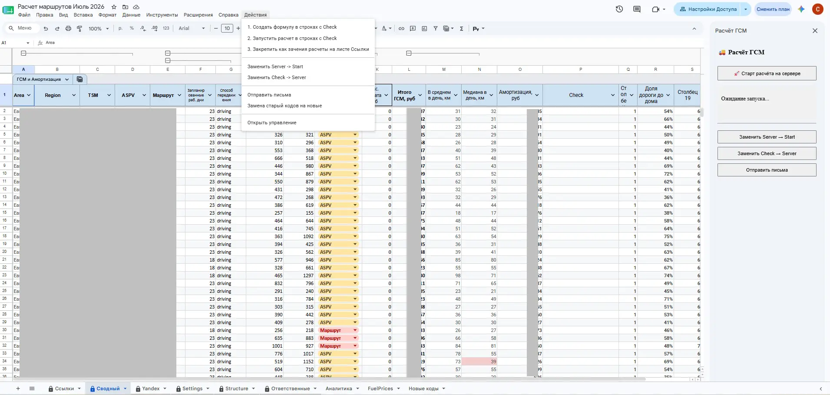The image size is (830, 395).
Task: Click the insert link icon
Action: click(401, 29)
